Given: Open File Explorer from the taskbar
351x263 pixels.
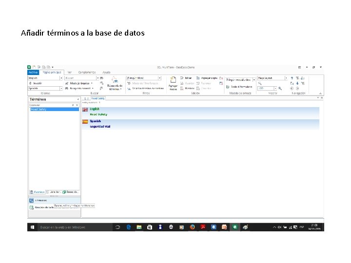Looking at the screenshot, I should [x=139, y=227].
